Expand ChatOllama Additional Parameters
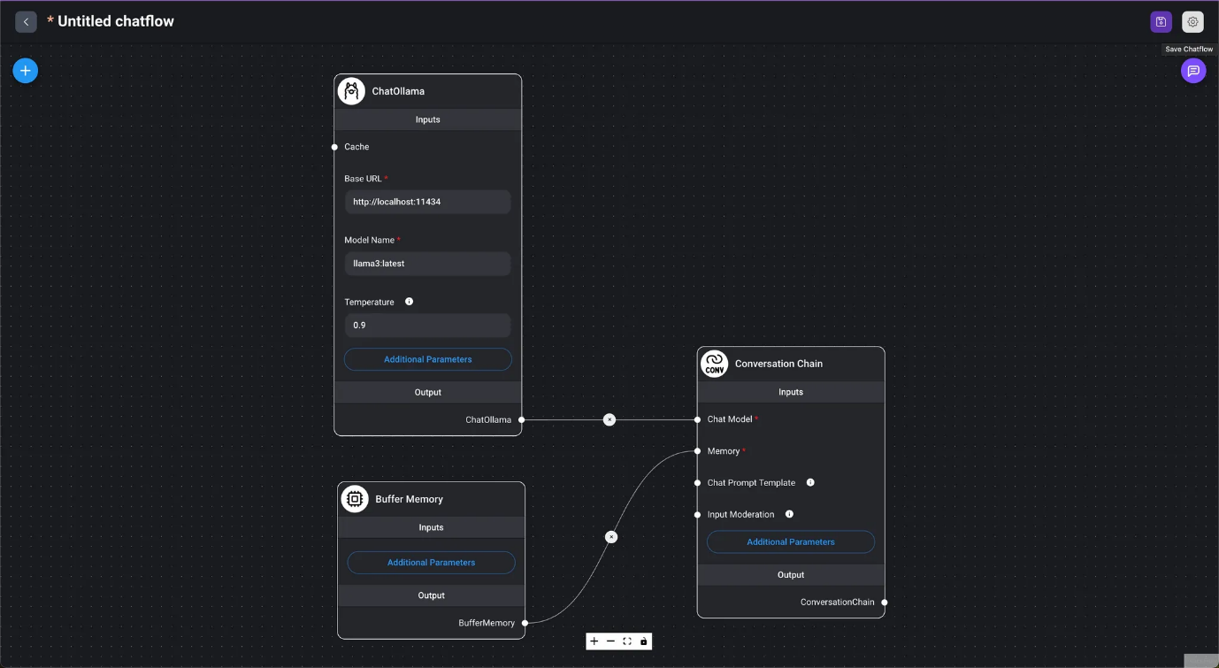Screen dimensions: 1219x668 427,359
